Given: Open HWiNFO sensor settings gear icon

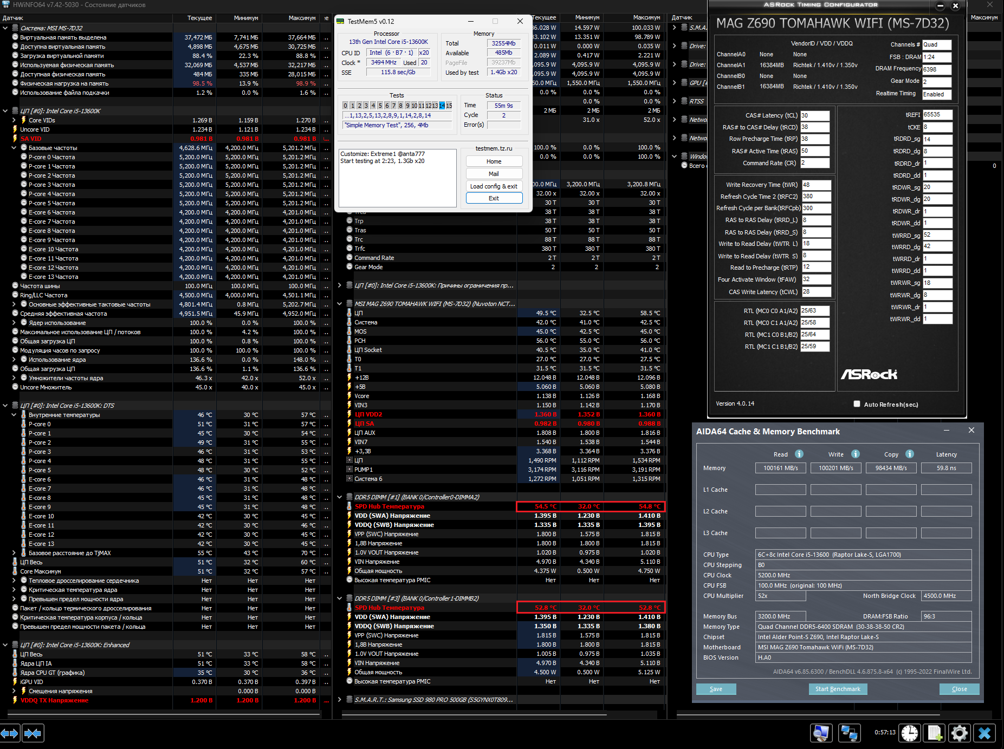Looking at the screenshot, I should point(960,733).
